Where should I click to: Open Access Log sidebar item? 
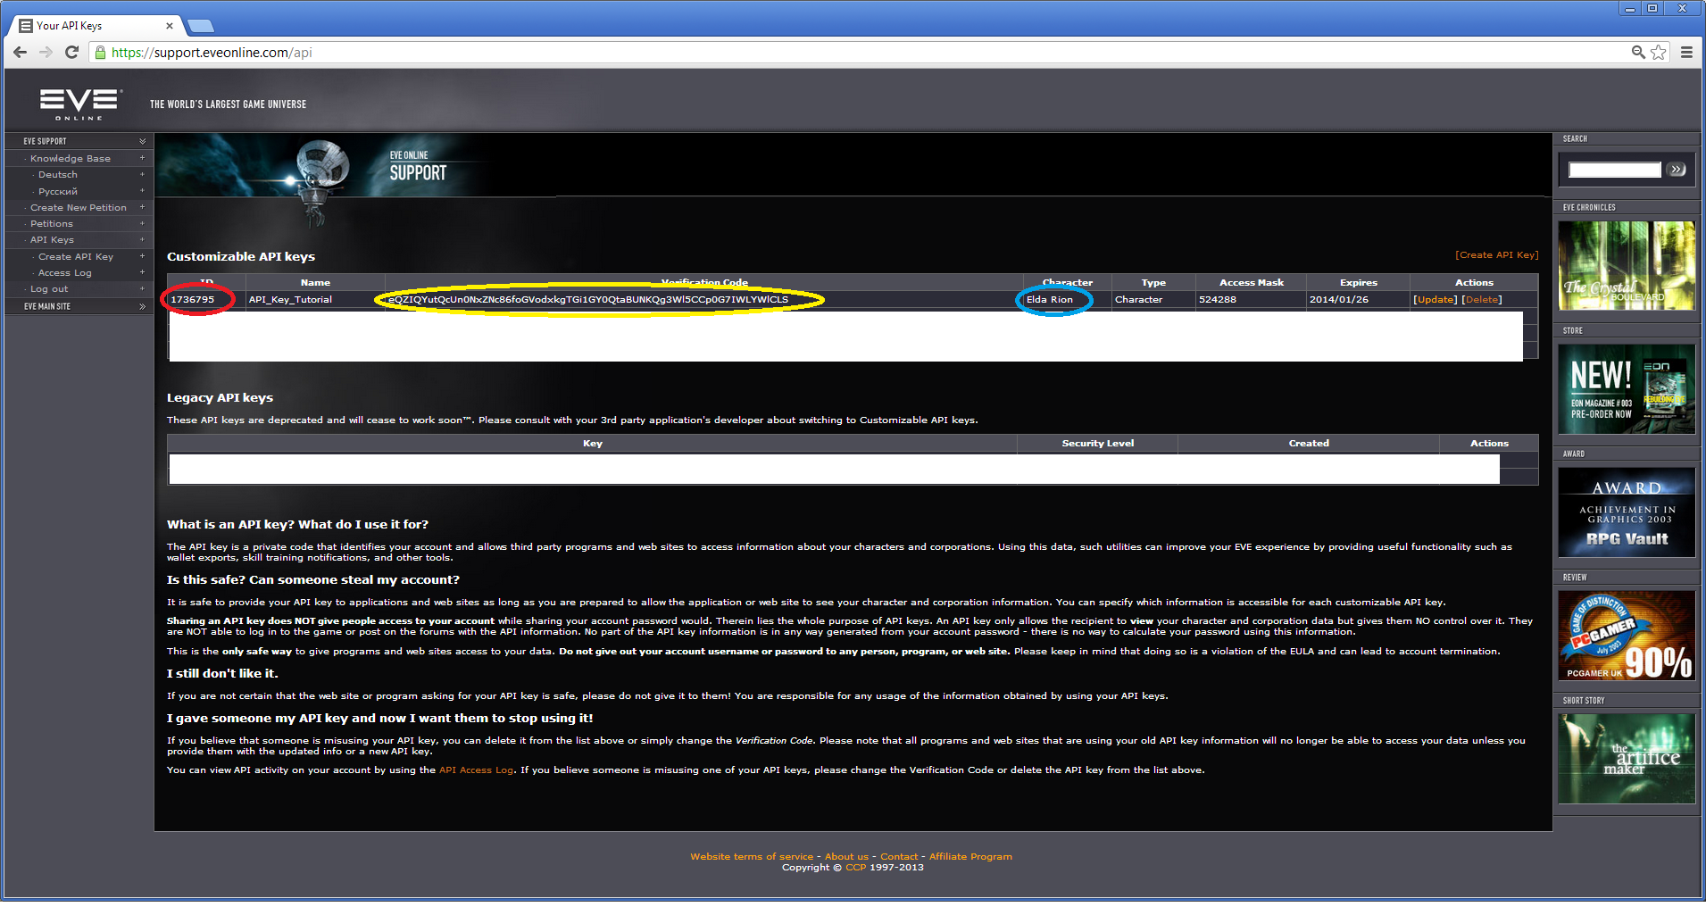coord(65,272)
